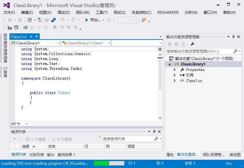Screen dimensions: 244x168
Task: Click the 文件 column header
Action: 65,147
